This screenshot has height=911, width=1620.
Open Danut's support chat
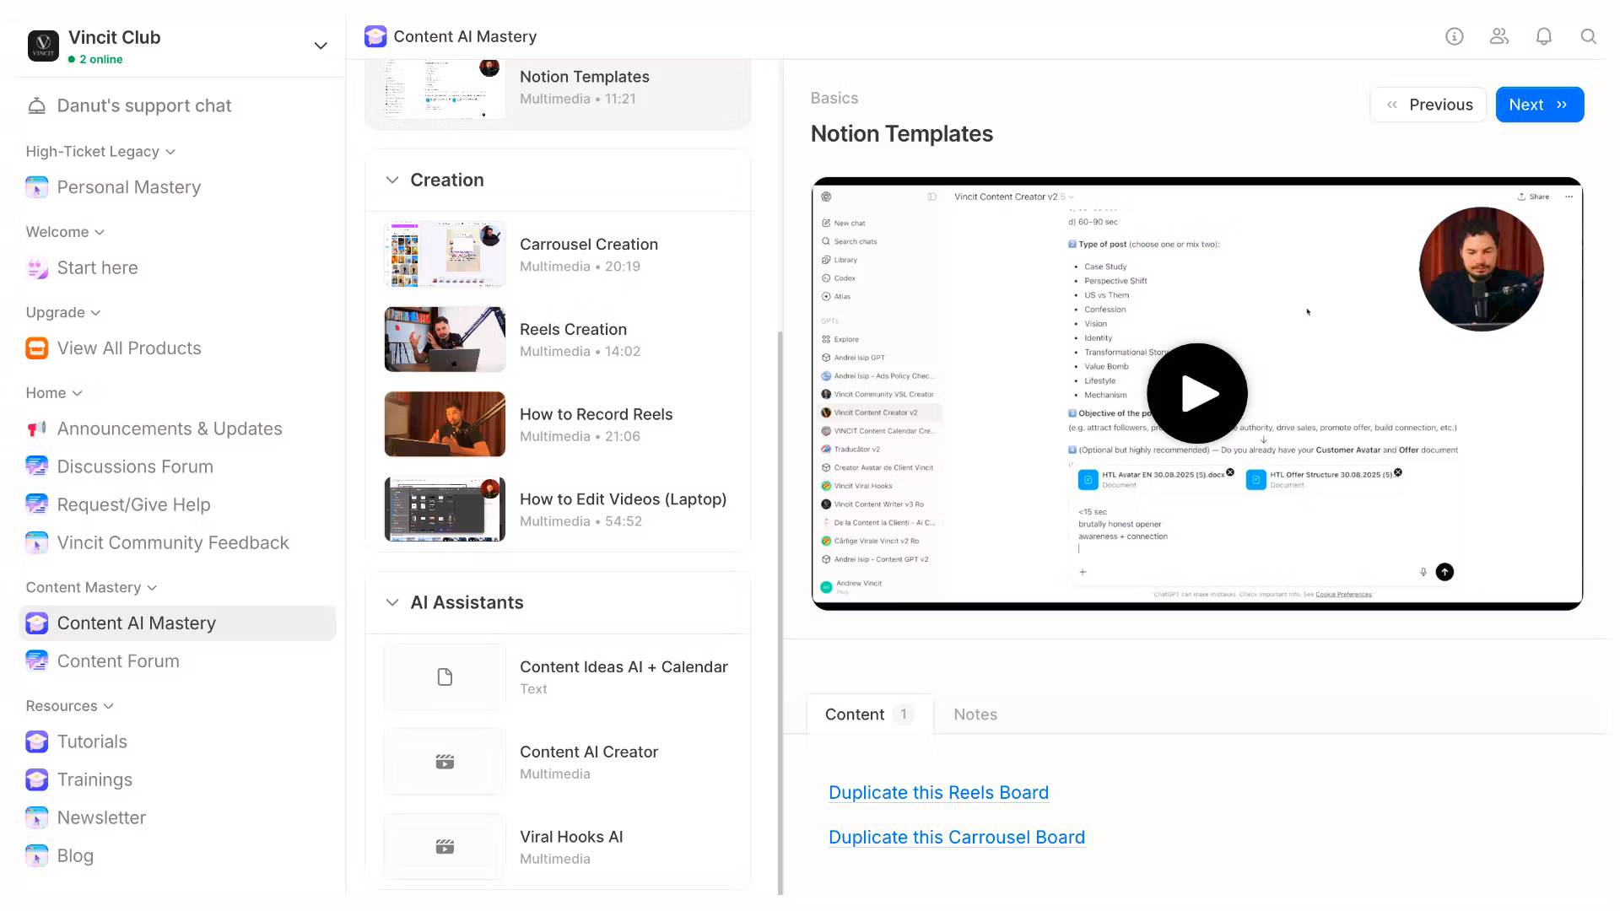[143, 105]
